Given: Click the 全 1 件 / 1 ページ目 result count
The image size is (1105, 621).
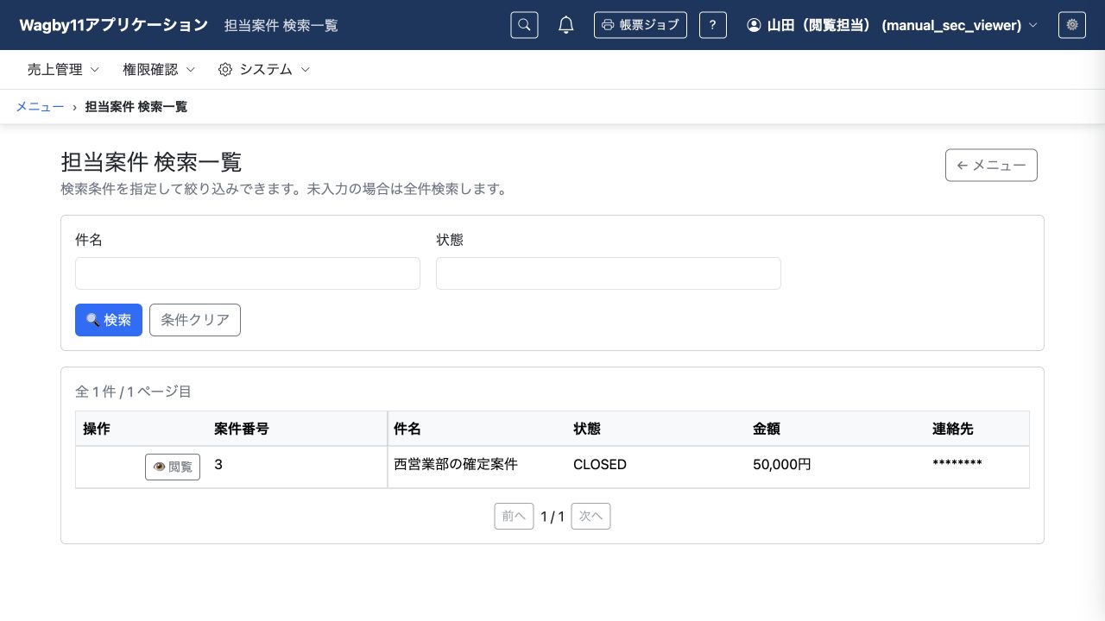Looking at the screenshot, I should click(133, 392).
